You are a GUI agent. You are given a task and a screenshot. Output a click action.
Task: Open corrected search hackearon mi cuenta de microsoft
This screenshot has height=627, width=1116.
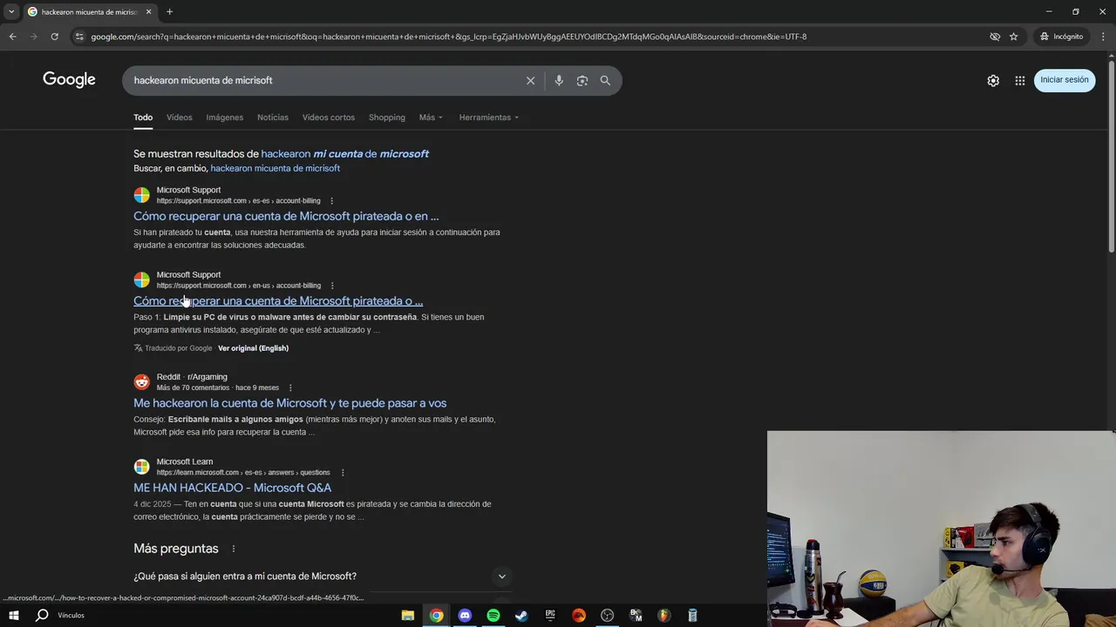pyautogui.click(x=345, y=154)
